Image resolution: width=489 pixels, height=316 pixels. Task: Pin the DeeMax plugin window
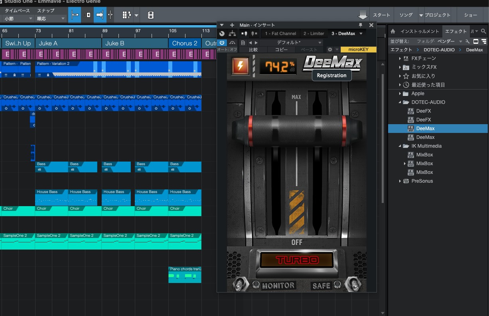(361, 25)
